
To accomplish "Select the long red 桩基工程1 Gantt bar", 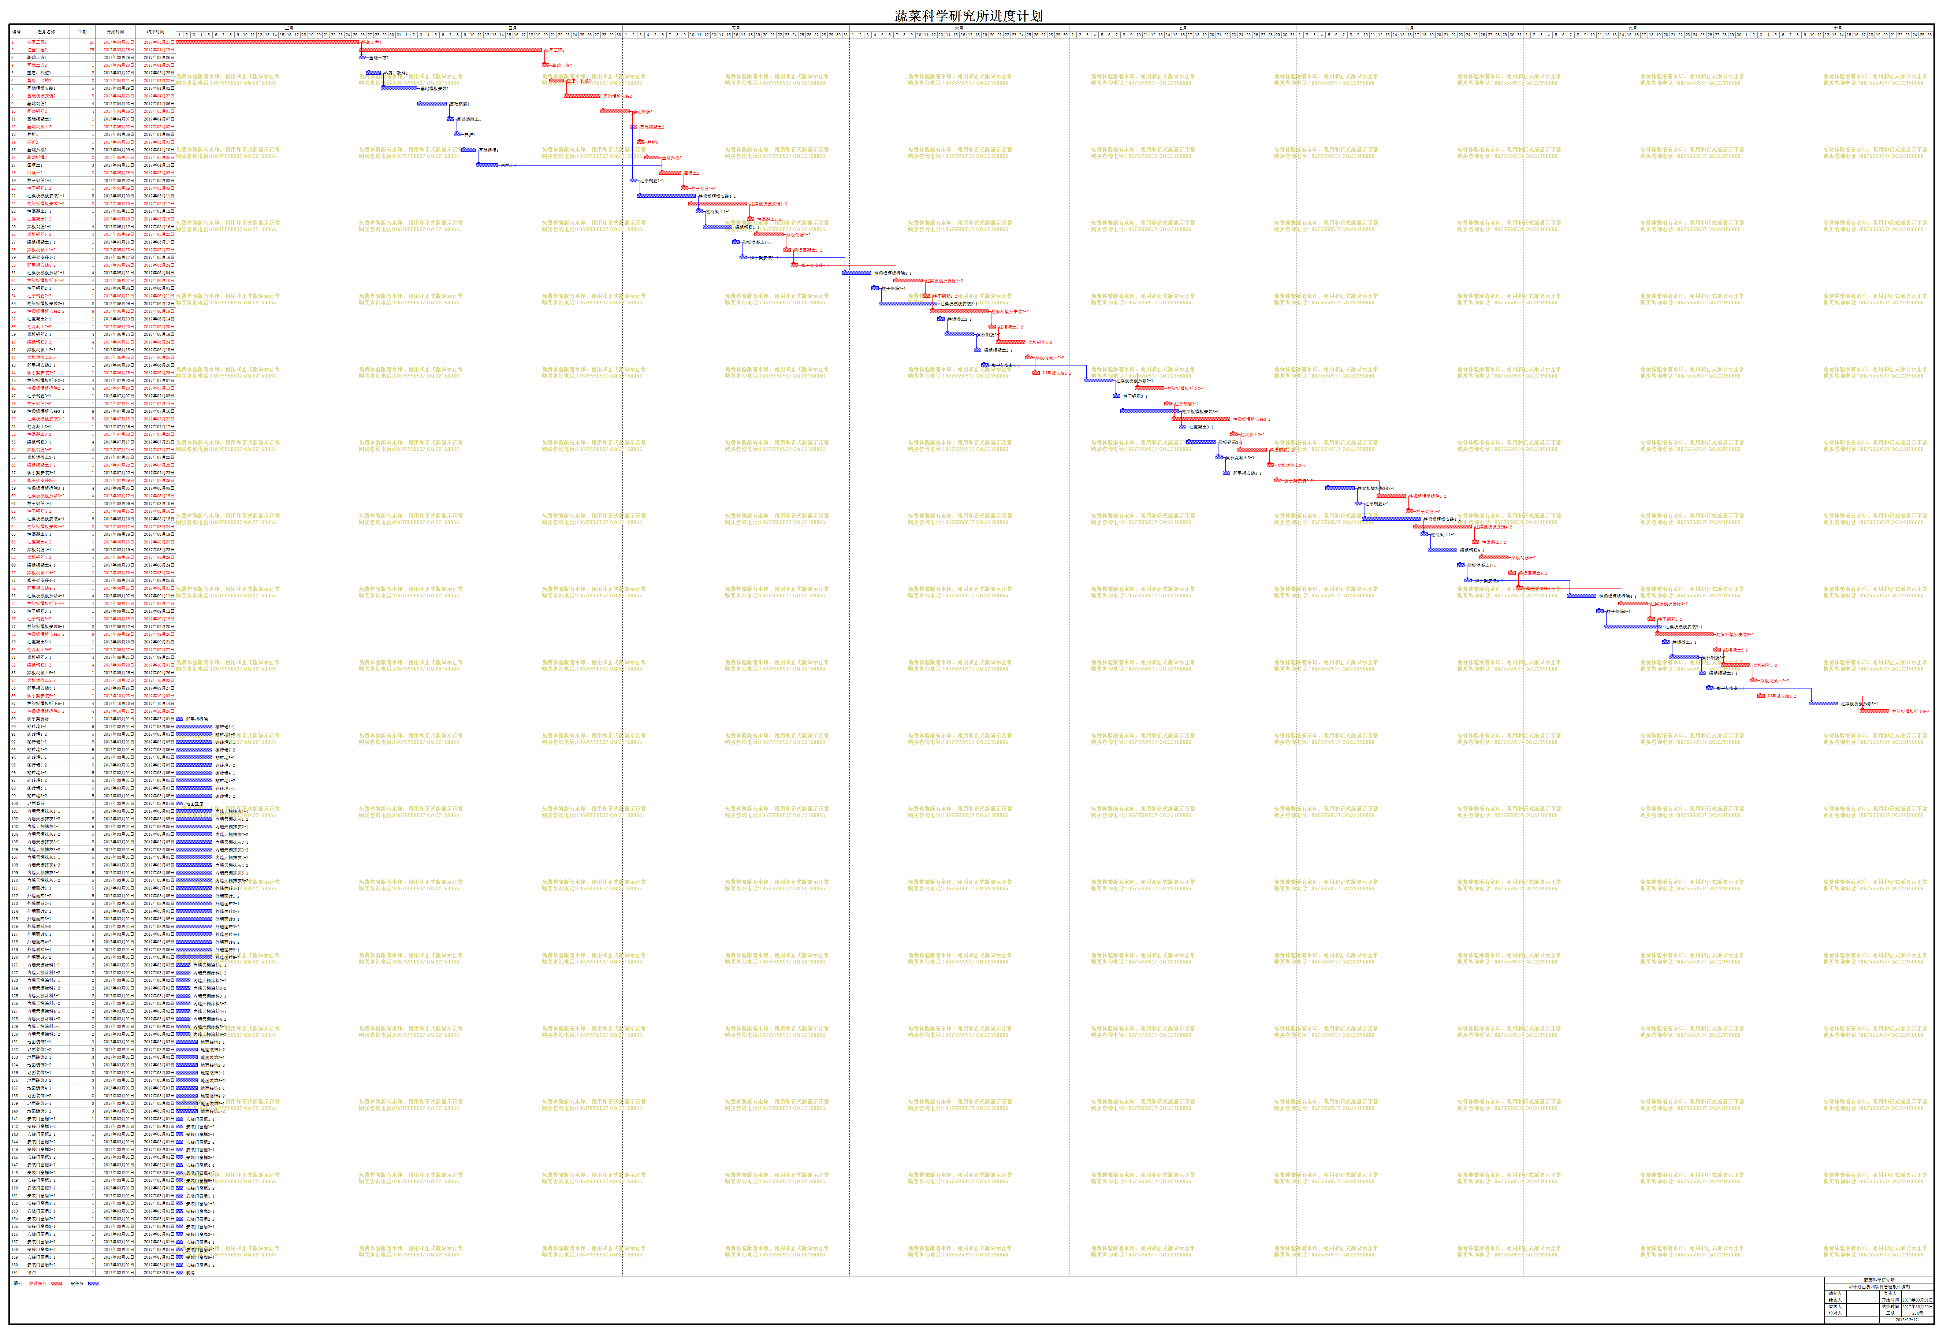I will (268, 42).
